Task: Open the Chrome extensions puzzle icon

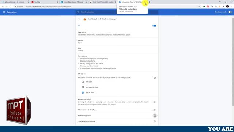Action: pyautogui.click(x=223, y=7)
